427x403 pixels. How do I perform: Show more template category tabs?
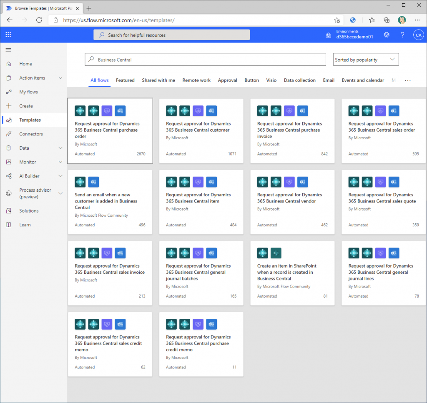408,80
